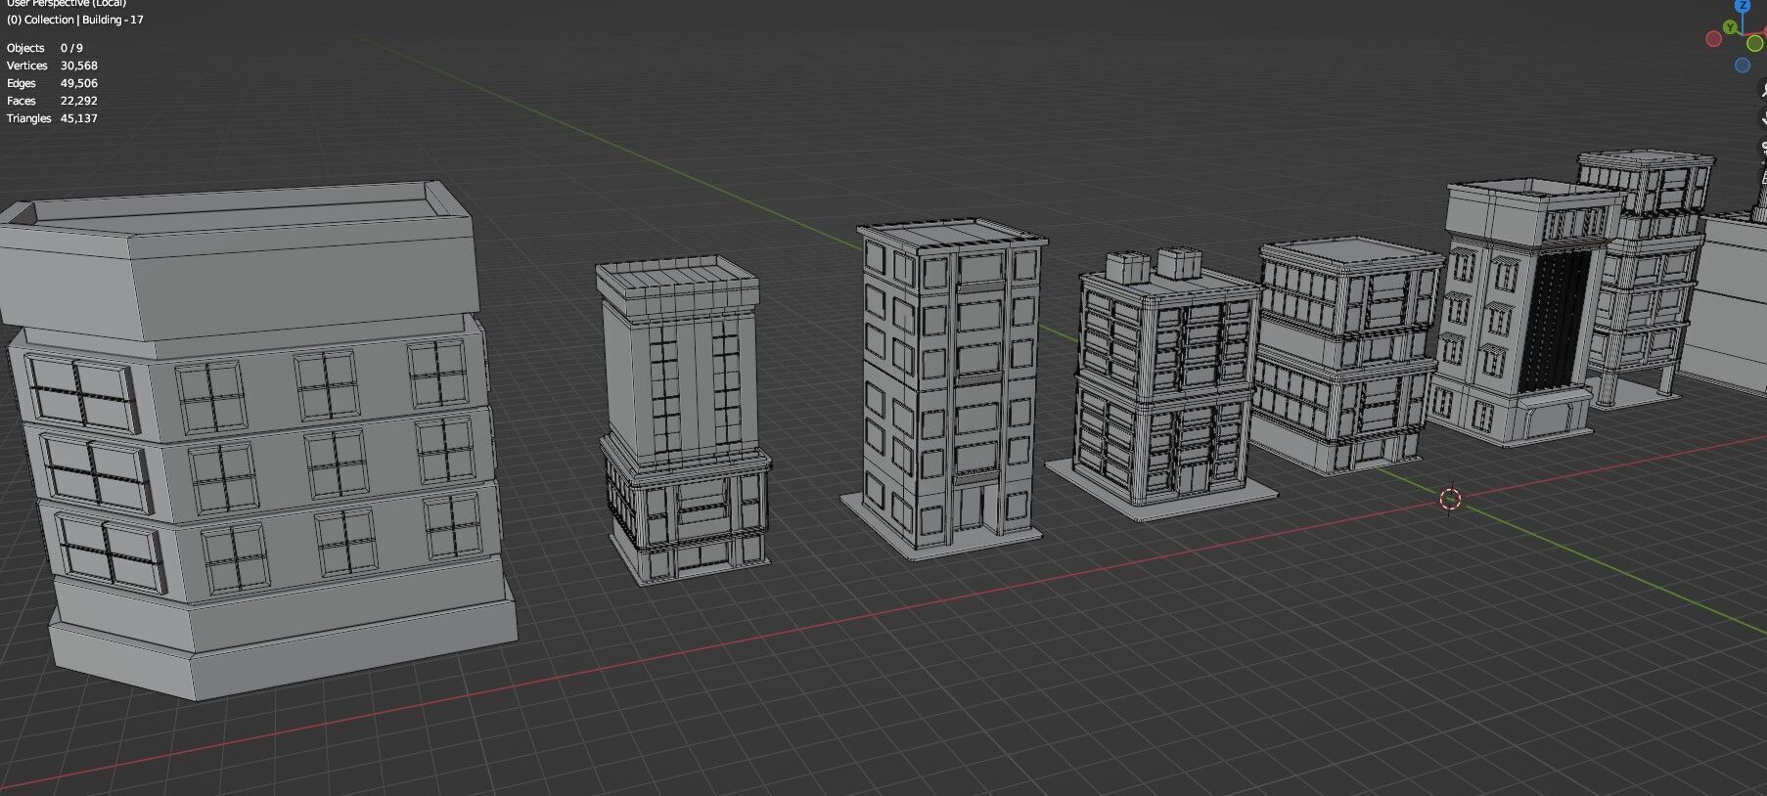
Task: Click the green Y axis gizmo handle
Action: pos(1730,27)
